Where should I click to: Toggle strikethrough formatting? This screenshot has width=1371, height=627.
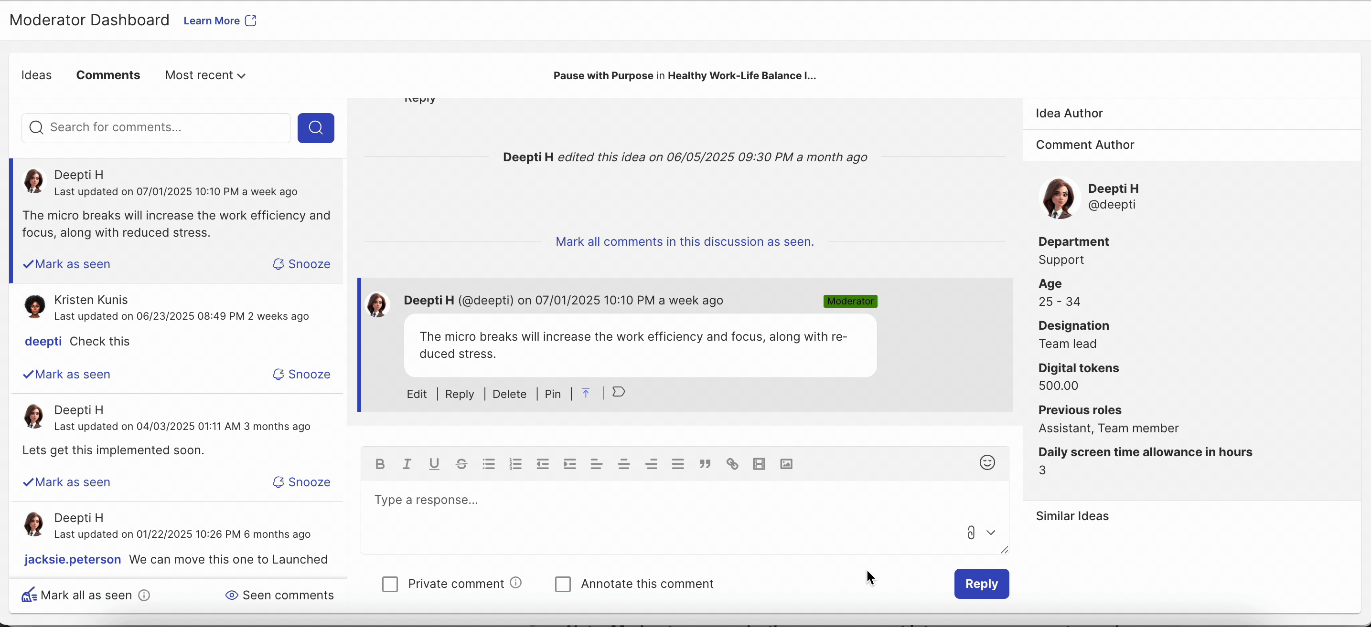pos(461,464)
